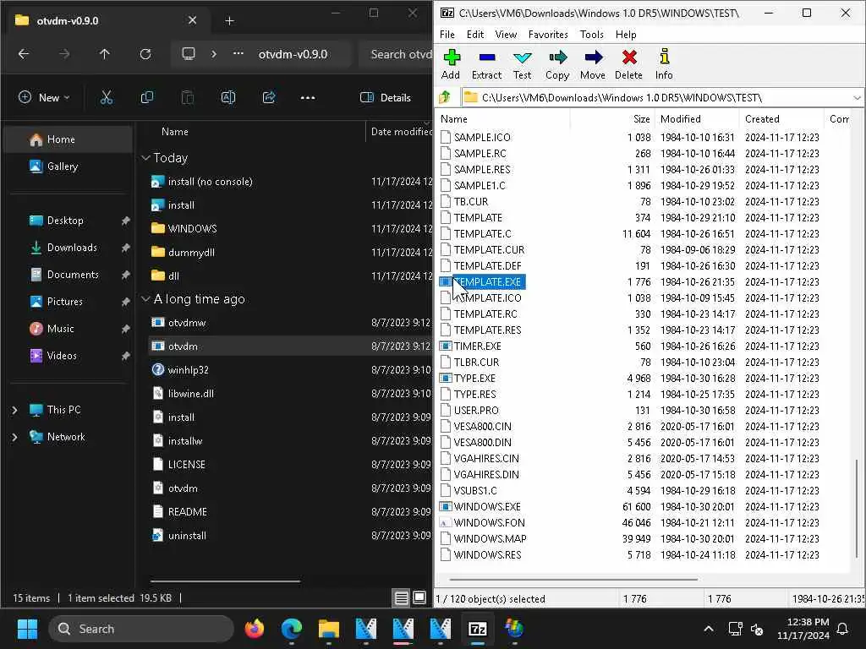Image resolution: width=866 pixels, height=649 pixels.
Task: Open See more options in Explorer toolbar
Action: click(308, 98)
